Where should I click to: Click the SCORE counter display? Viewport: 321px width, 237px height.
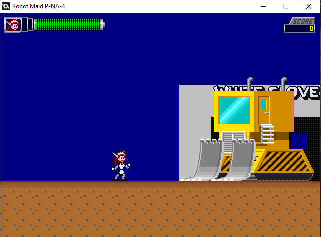coord(300,25)
